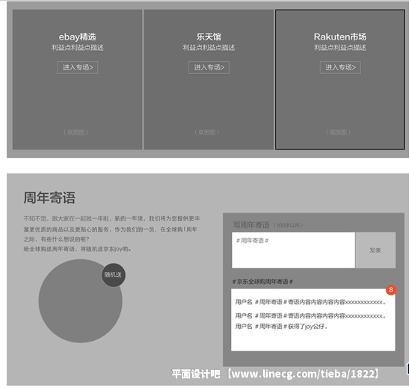Click the 发表 publish button
The width and height of the screenshot is (409, 388).
click(375, 250)
